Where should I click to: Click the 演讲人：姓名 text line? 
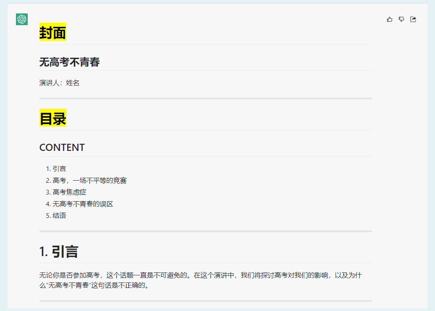click(x=59, y=83)
